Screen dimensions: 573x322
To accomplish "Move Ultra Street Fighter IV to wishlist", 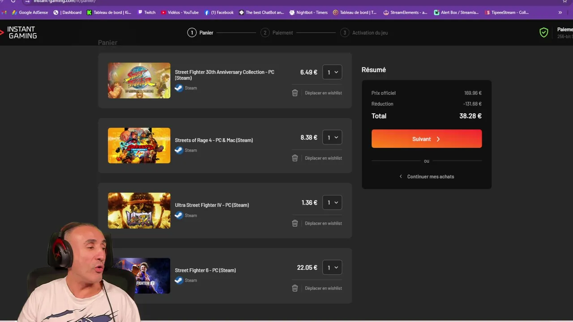I will pyautogui.click(x=323, y=223).
